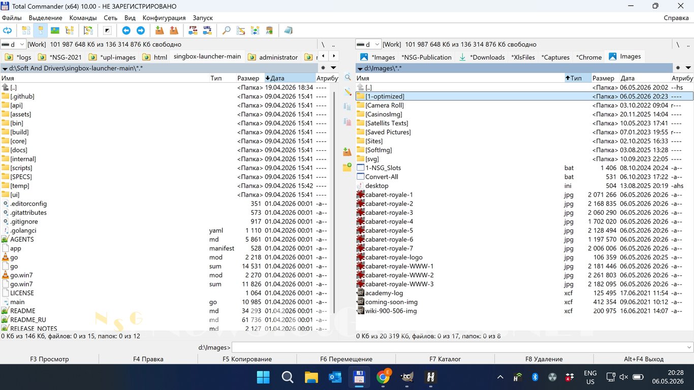Launch GIMP from the Windows taskbar
Image resolution: width=694 pixels, height=390 pixels.
[x=406, y=377]
